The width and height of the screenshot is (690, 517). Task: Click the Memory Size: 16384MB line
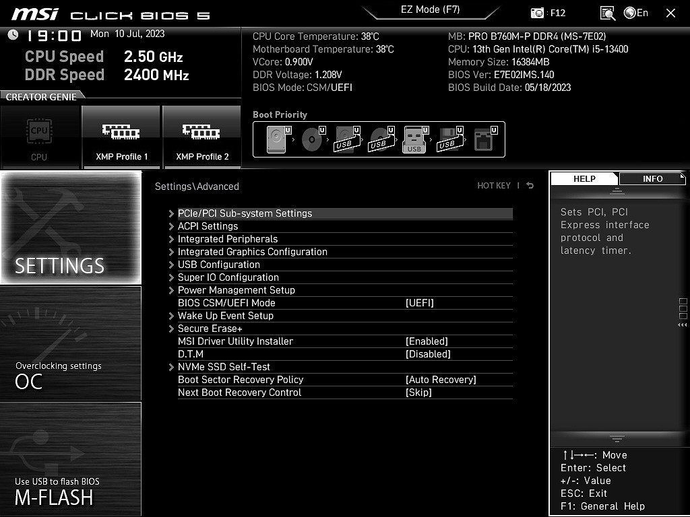click(x=499, y=62)
